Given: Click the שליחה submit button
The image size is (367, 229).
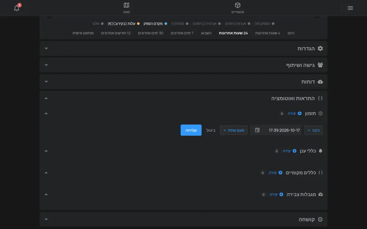Looking at the screenshot, I should click(x=191, y=130).
